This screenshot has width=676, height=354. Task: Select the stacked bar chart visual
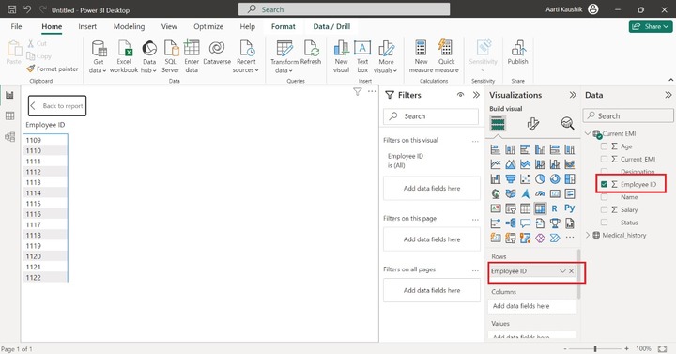tap(496, 149)
